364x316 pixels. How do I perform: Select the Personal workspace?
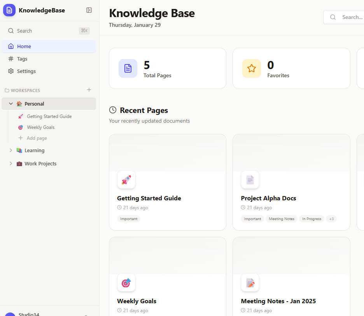coord(49,104)
